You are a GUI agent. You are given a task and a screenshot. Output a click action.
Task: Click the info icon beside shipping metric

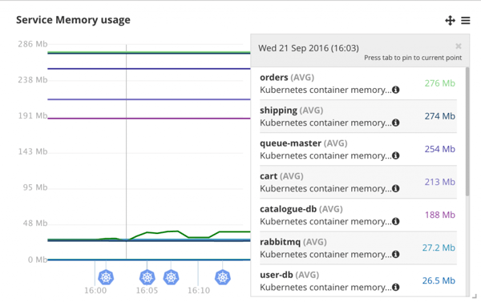coord(396,123)
